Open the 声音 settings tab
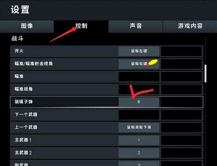Viewport: 217px width, 166px height. click(136, 26)
